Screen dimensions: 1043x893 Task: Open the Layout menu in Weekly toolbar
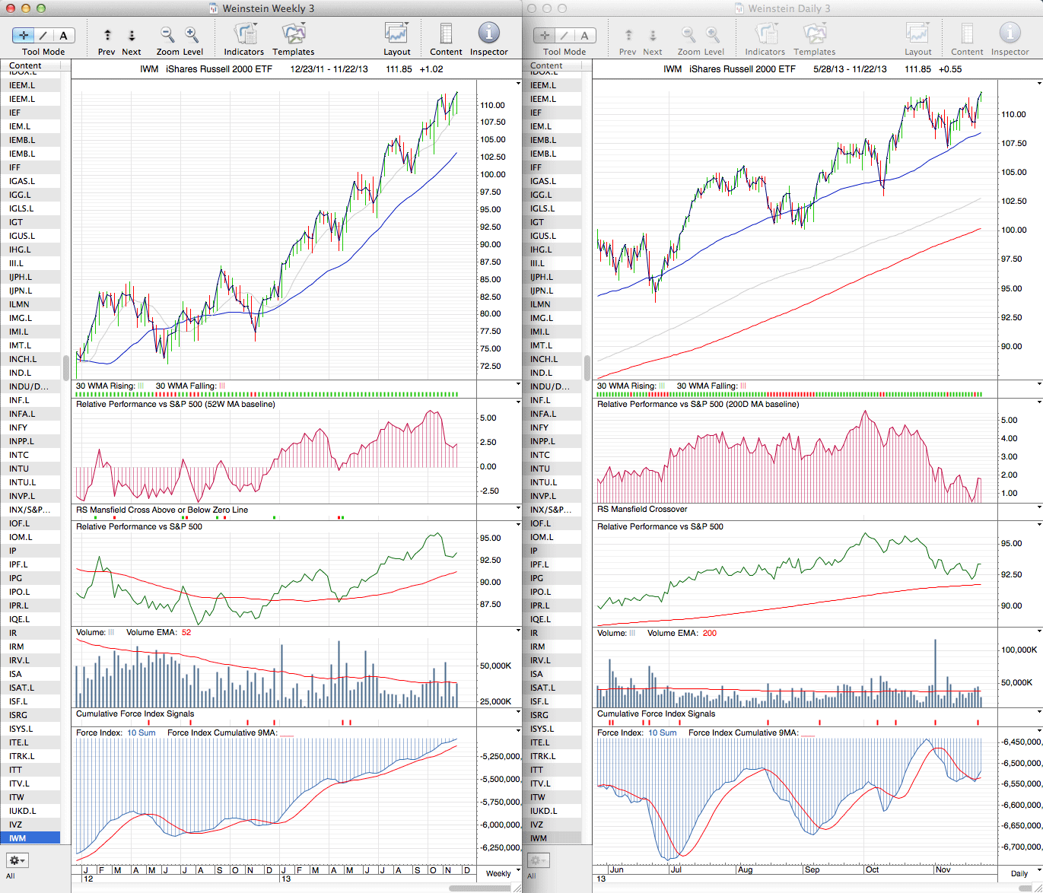(x=396, y=34)
